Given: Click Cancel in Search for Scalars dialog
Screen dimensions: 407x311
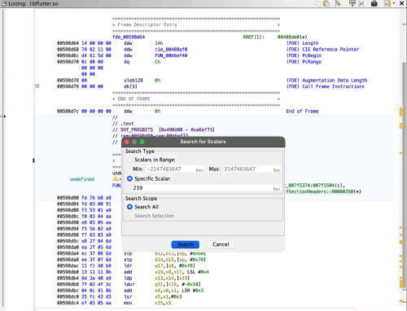Looking at the screenshot, I should point(221,244).
